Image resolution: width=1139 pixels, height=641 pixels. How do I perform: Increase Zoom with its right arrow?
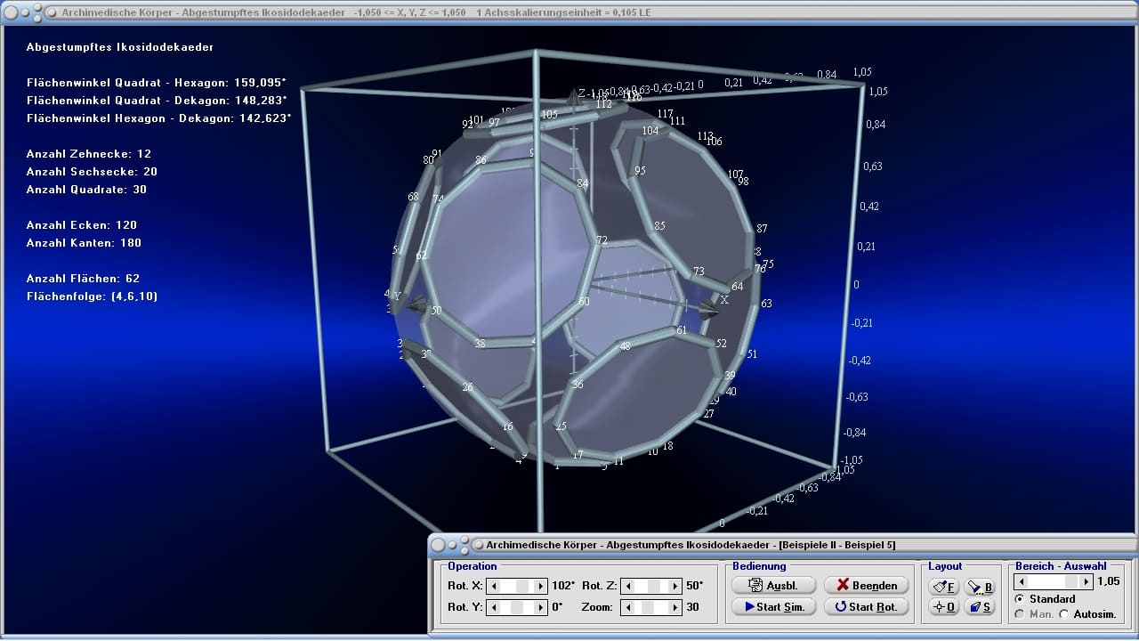pos(675,607)
